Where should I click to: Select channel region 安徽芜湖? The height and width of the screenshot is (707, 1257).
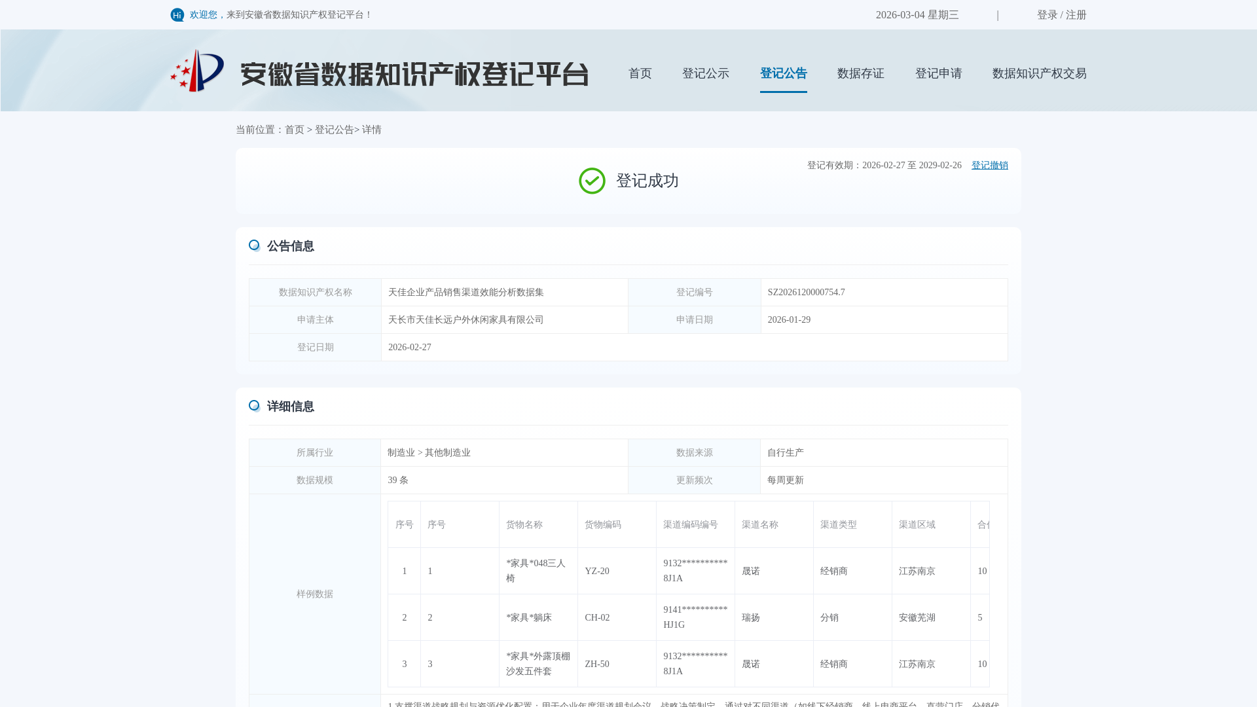(917, 618)
